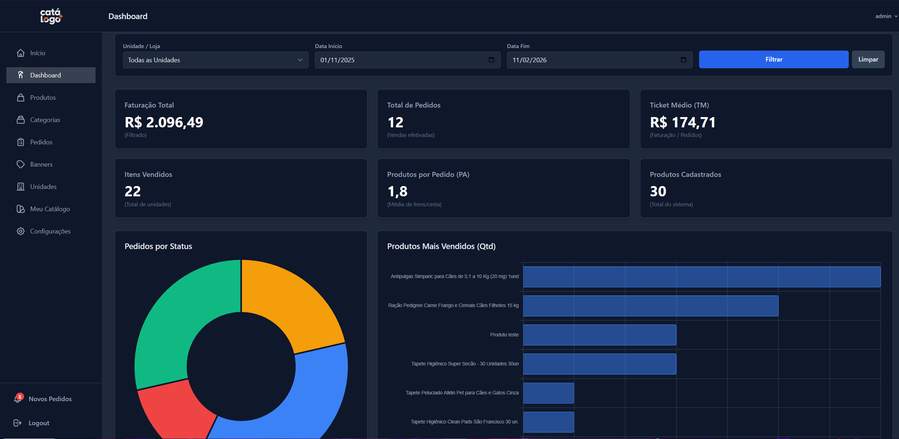Click the Limpar button
The width and height of the screenshot is (899, 439).
pos(868,59)
